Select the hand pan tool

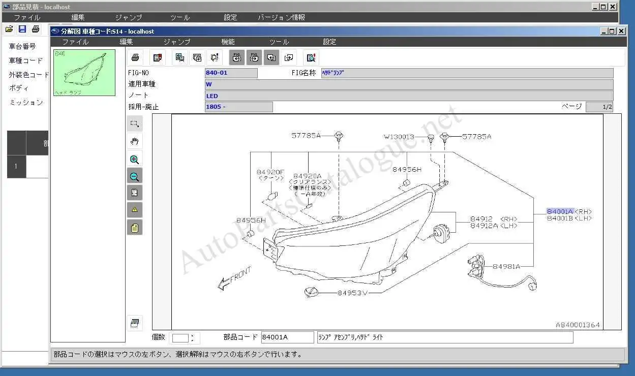pyautogui.click(x=135, y=141)
